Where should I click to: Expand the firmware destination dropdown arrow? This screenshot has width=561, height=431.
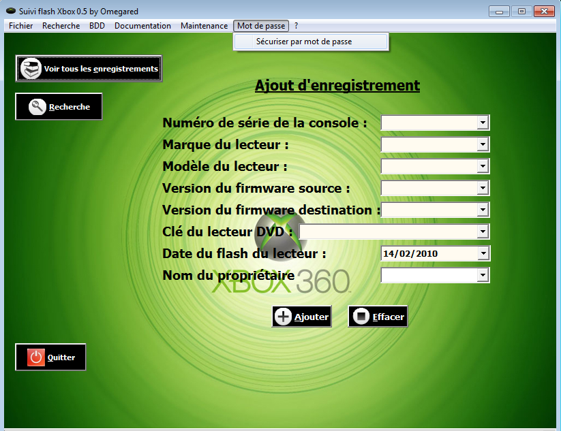click(483, 210)
